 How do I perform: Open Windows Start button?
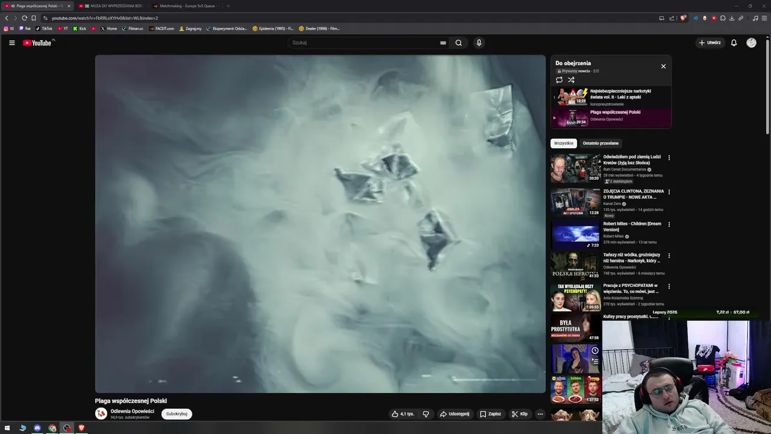pyautogui.click(x=7, y=428)
